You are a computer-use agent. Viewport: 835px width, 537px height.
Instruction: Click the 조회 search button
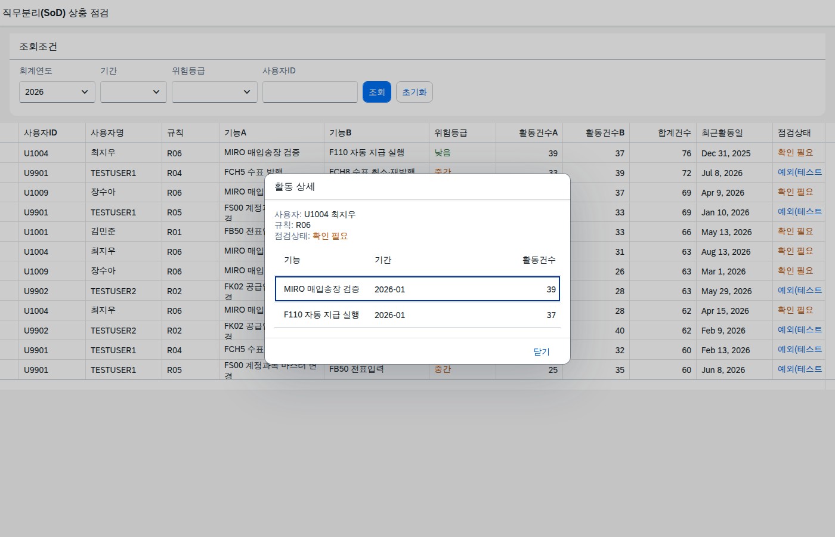pos(377,92)
